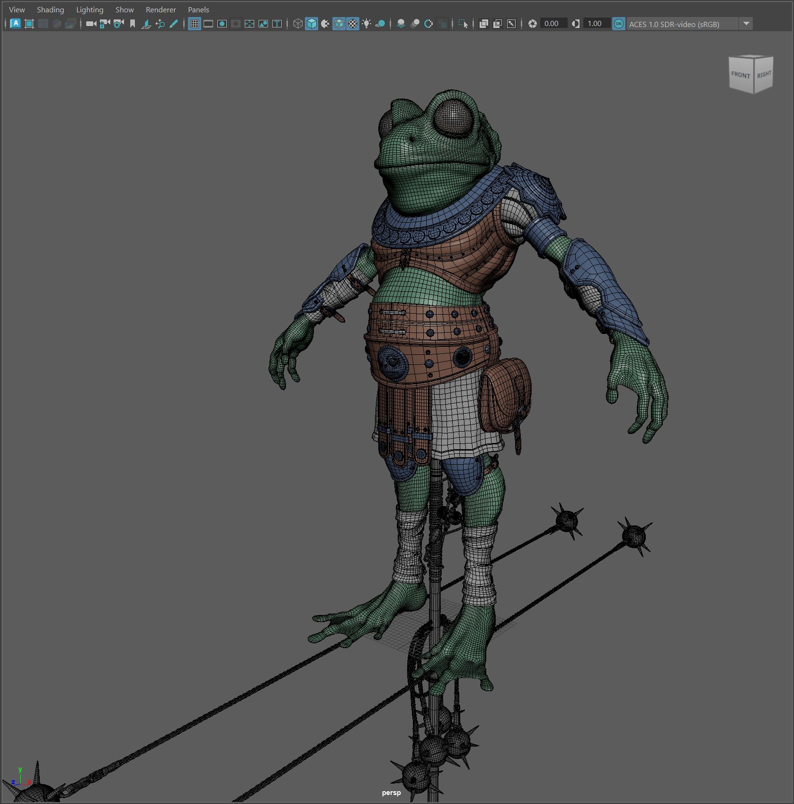Open Camera Attributes gear-camera icon
The image size is (794, 804).
(x=118, y=24)
